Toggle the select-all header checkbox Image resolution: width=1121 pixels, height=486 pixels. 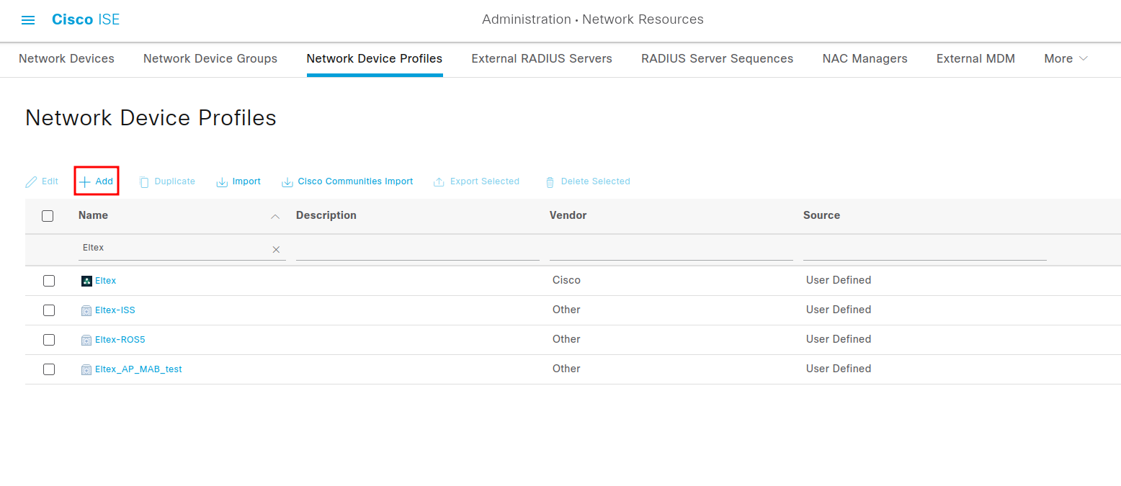48,216
